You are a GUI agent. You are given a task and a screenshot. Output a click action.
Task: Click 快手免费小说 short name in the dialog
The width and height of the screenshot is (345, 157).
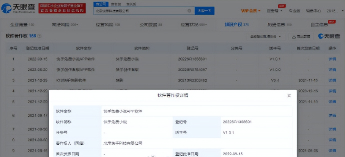coord(115,122)
